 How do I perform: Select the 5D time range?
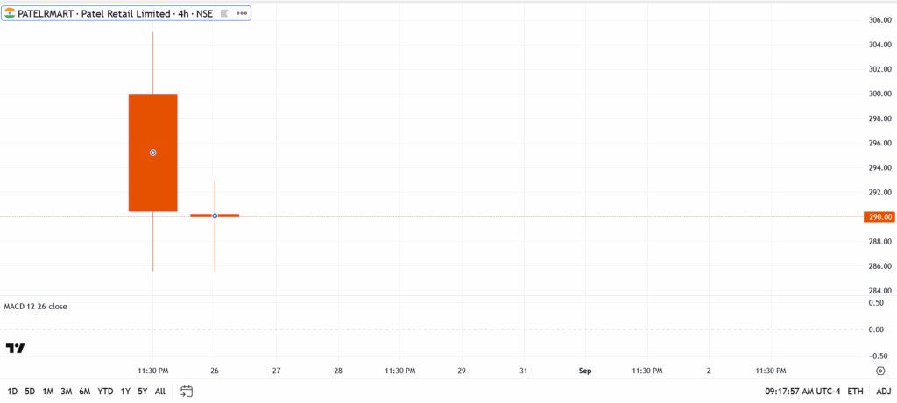click(30, 392)
